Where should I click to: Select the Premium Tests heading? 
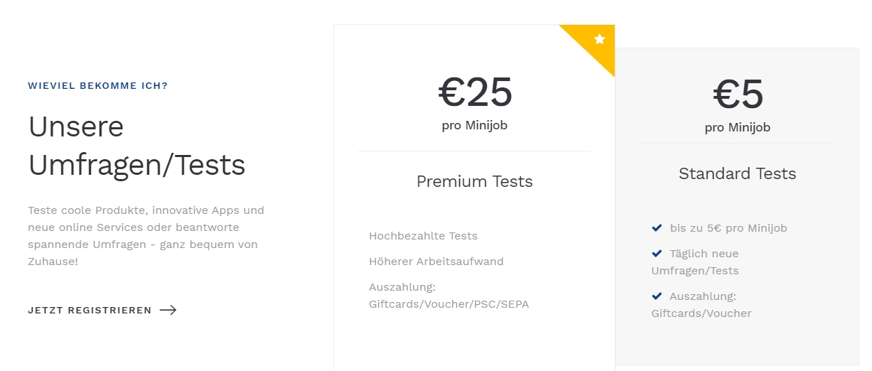(475, 181)
